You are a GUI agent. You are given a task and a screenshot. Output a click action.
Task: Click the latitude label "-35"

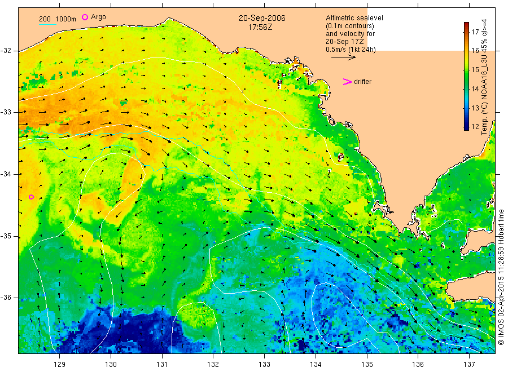pos(6,236)
